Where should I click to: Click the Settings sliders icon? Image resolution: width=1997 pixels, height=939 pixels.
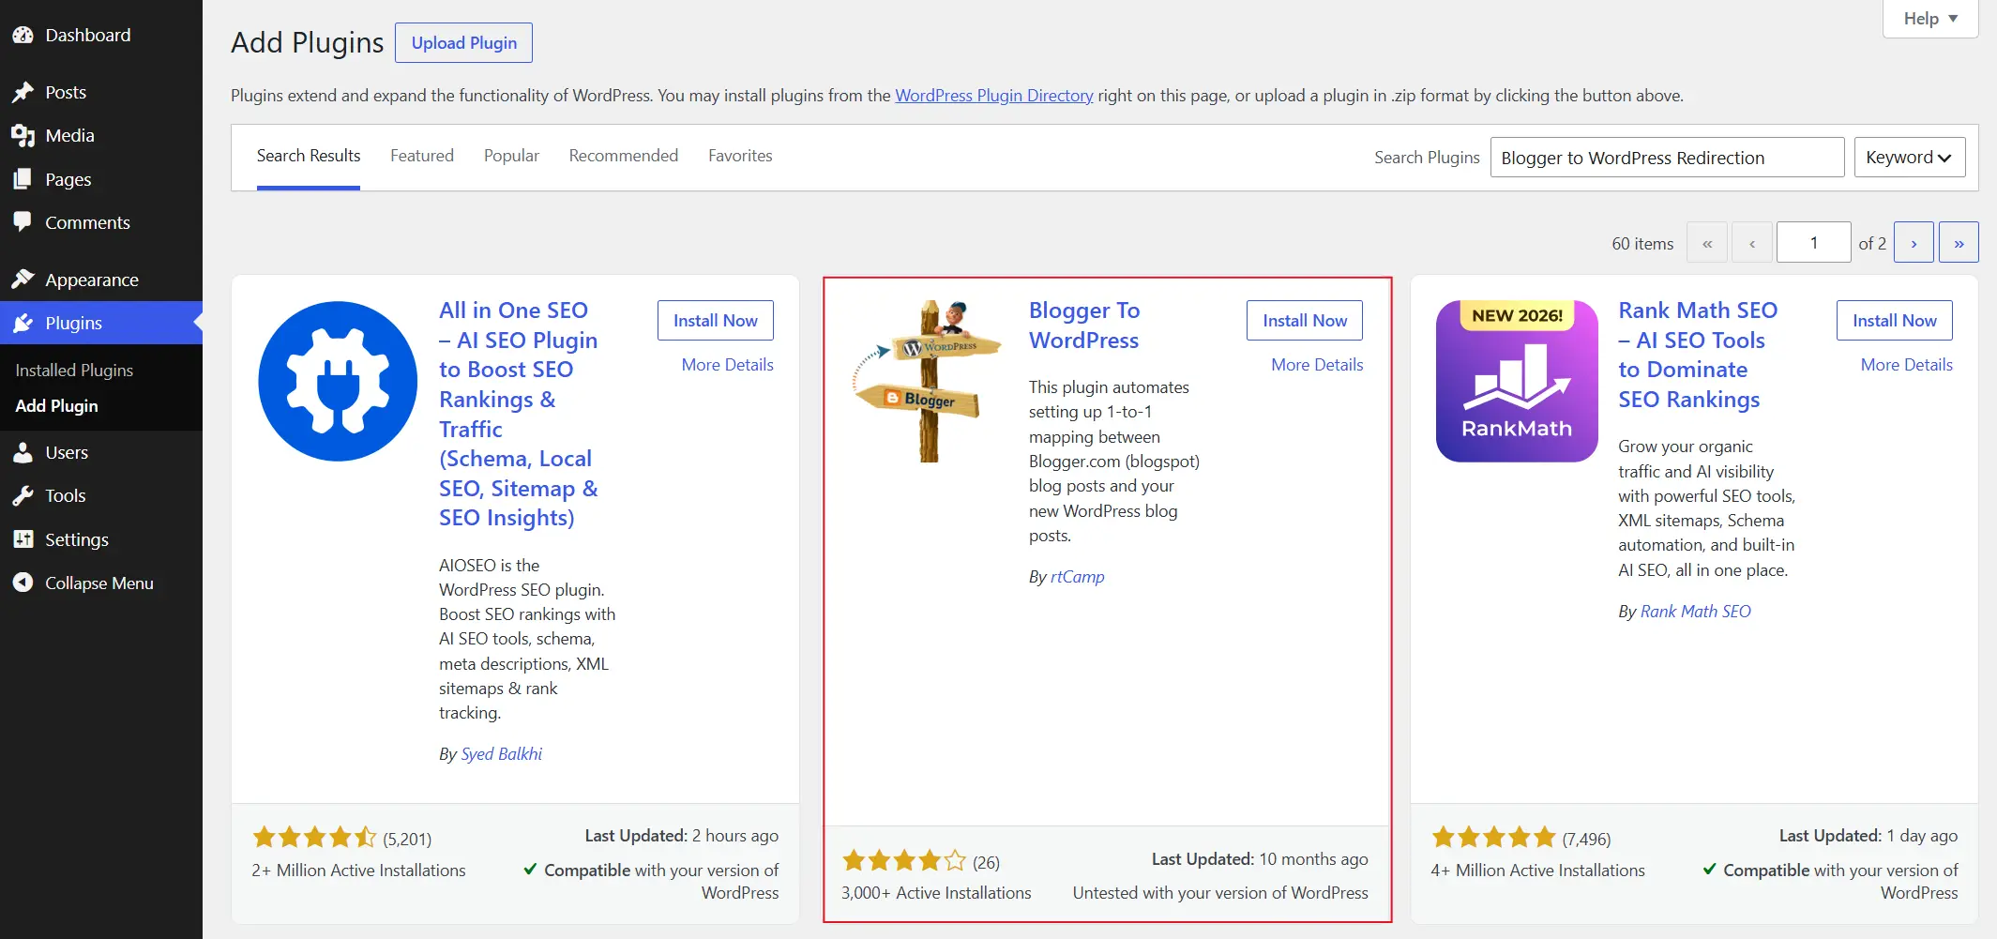coord(23,539)
